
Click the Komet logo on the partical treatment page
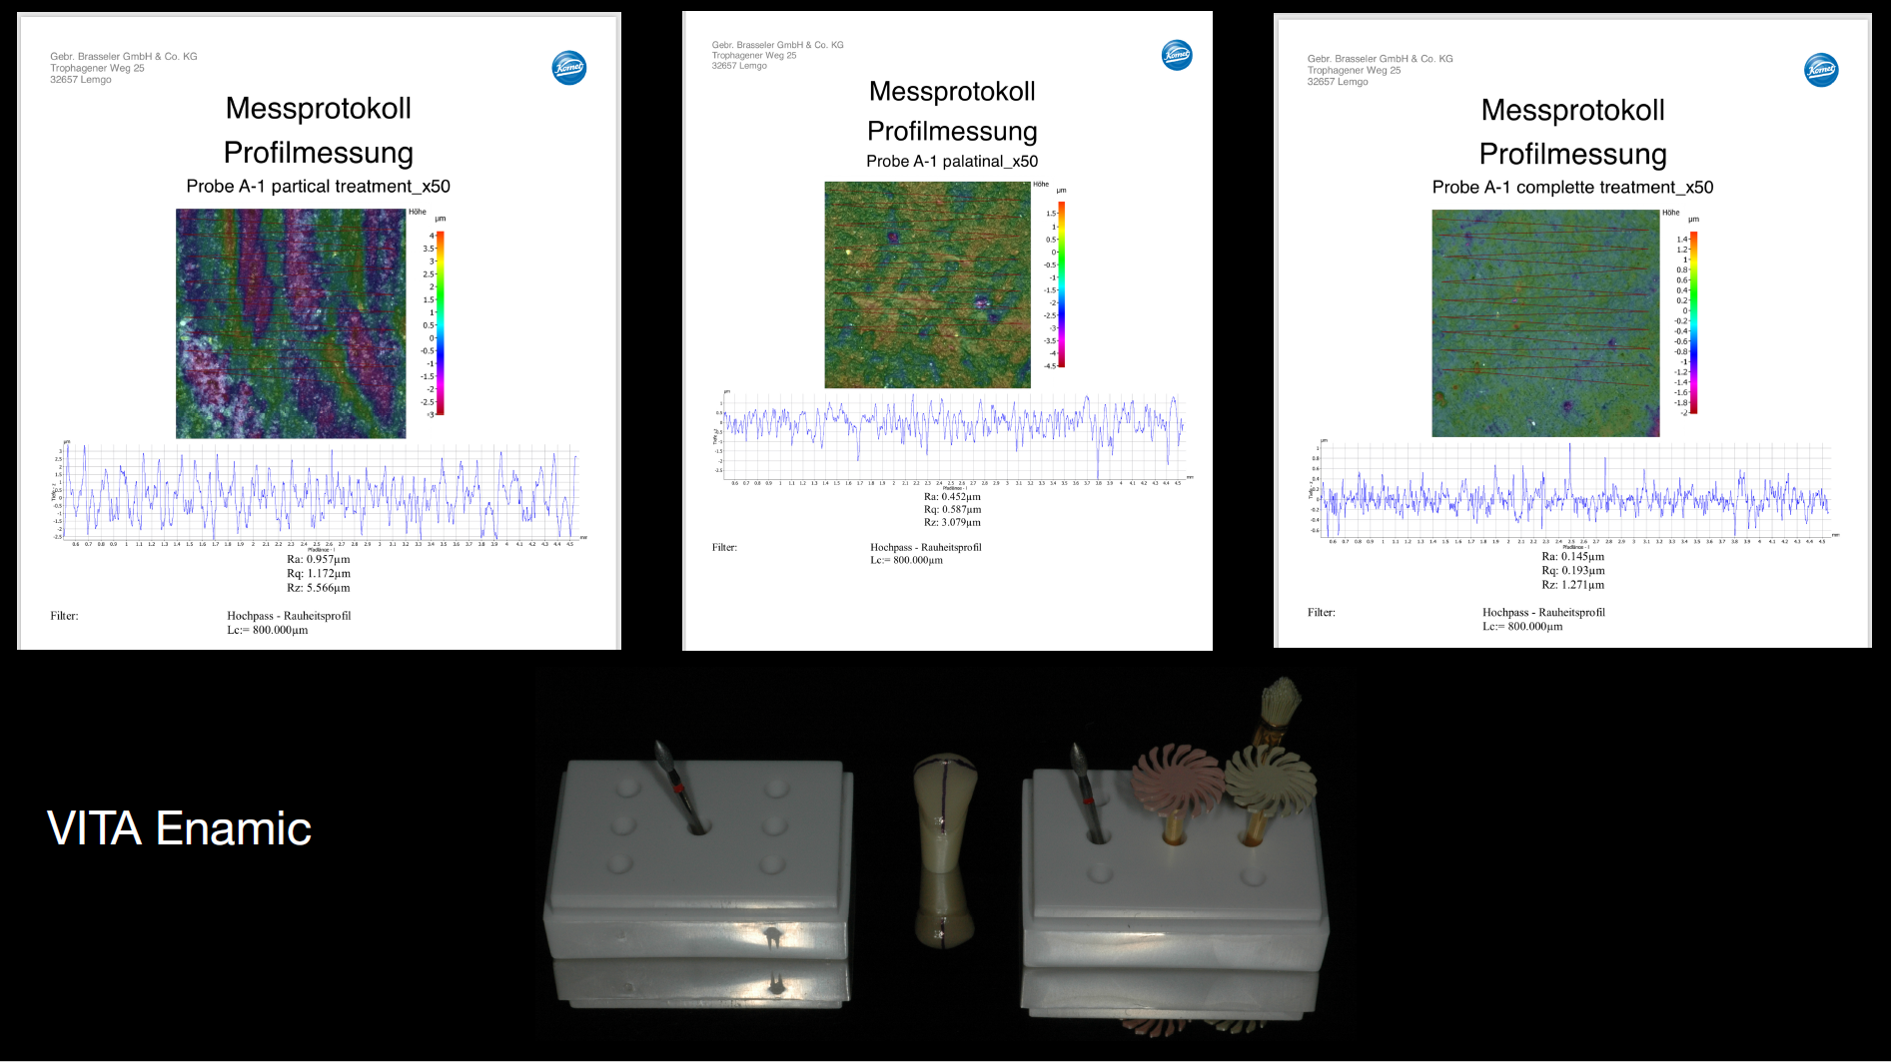point(569,68)
